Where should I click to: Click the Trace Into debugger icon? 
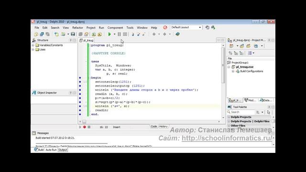(x=133, y=34)
